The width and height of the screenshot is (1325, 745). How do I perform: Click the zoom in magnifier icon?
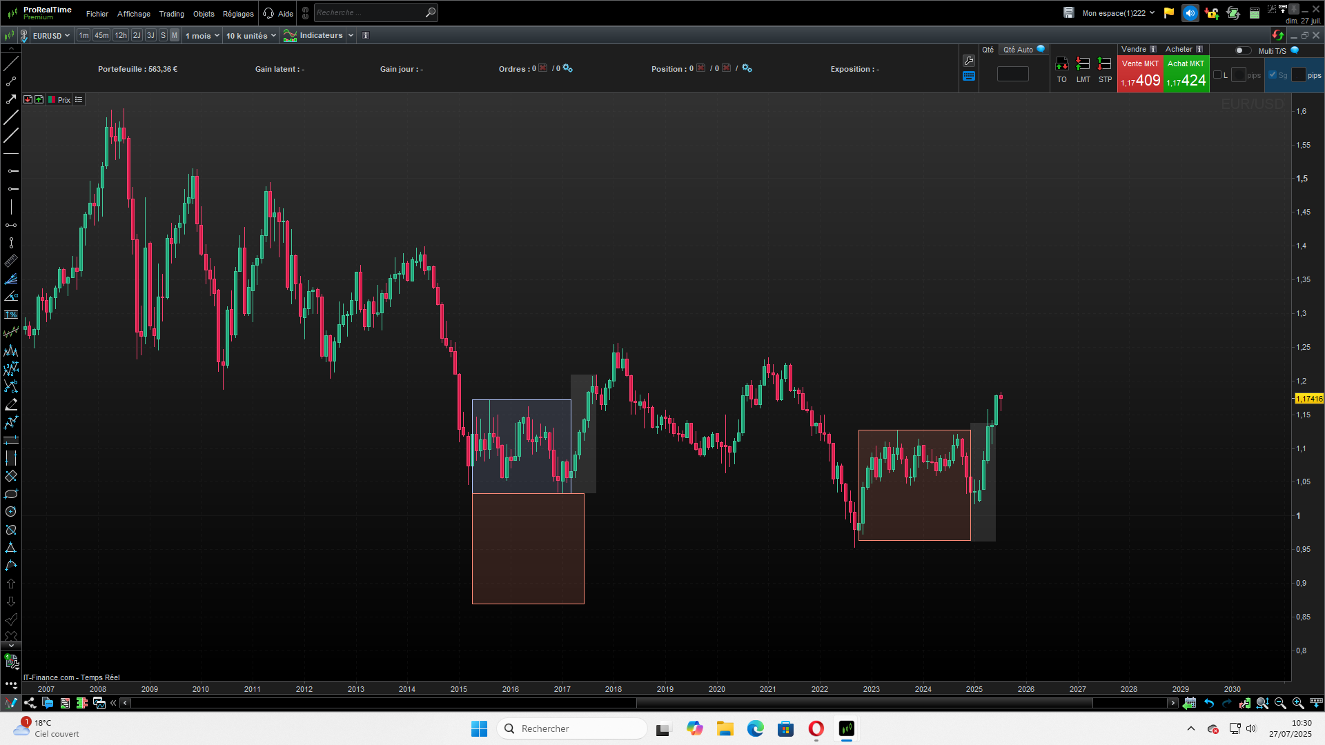coord(1298,703)
